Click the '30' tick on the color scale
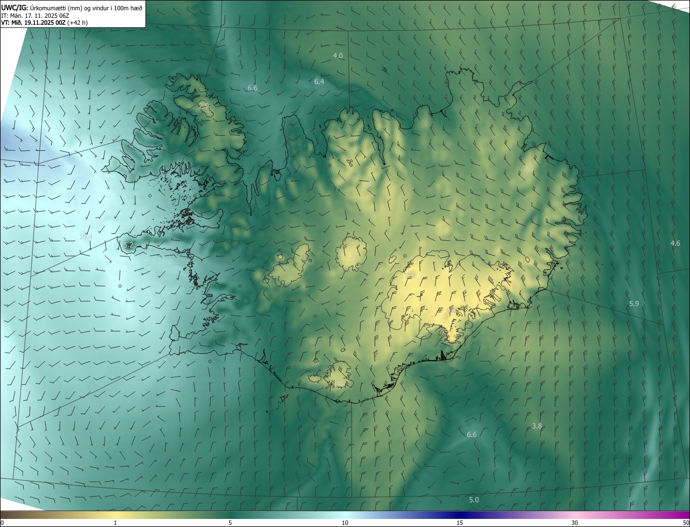Screen dimensions: 690x527 point(575,523)
